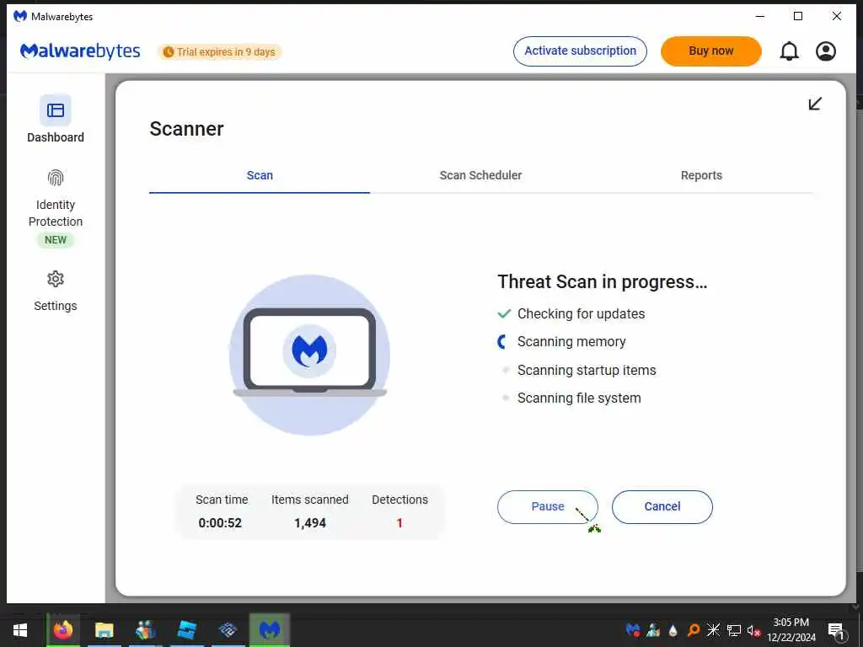The image size is (863, 647).
Task: Switch to the Scan Scheduler tab
Action: [x=480, y=175]
